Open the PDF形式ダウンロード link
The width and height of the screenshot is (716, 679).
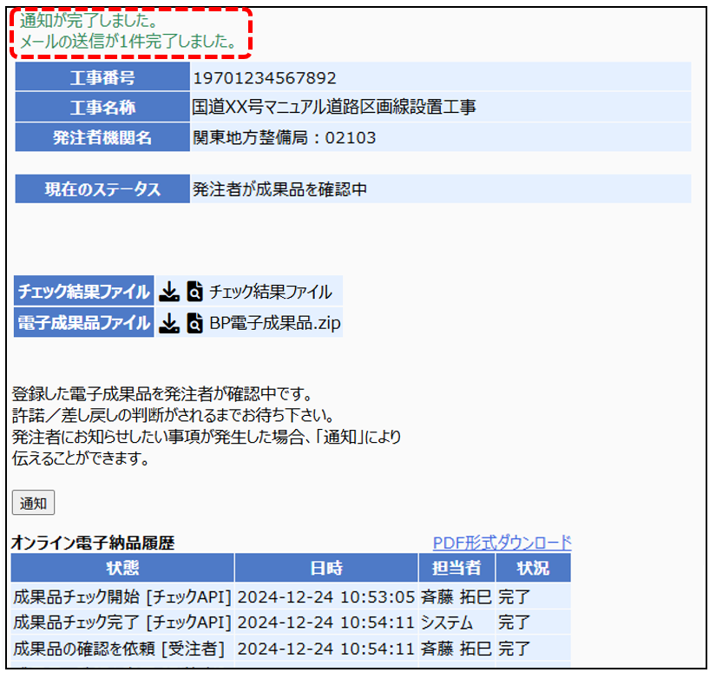coord(502,543)
